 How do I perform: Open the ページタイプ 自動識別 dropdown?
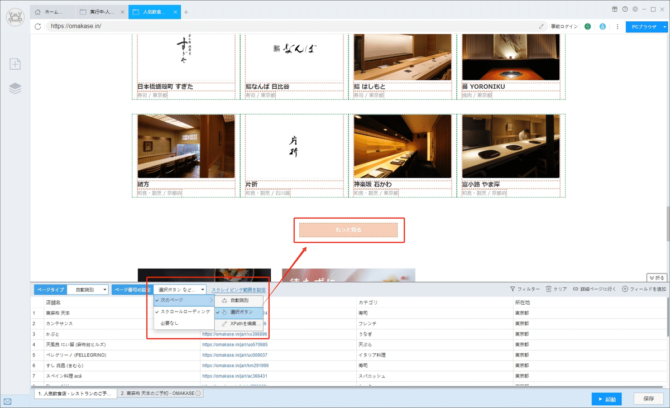coord(88,290)
